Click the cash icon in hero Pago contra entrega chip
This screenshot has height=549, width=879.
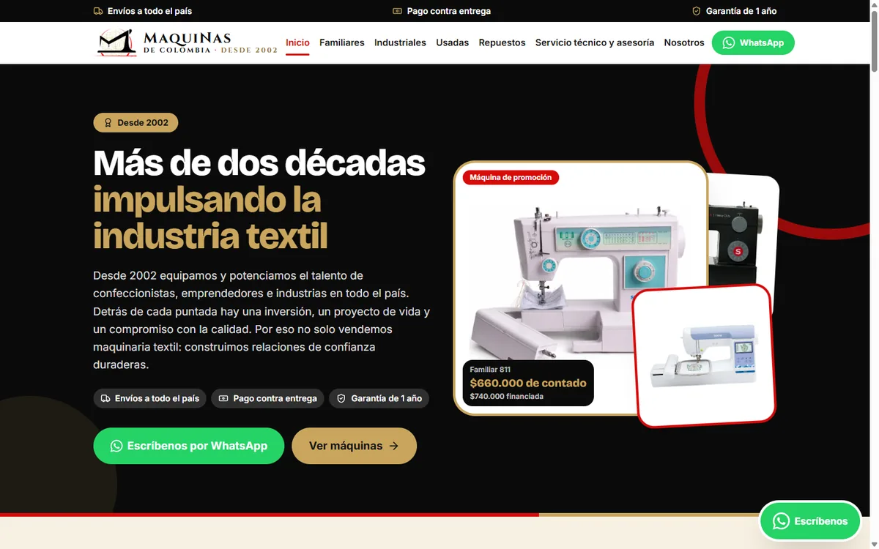pos(223,398)
